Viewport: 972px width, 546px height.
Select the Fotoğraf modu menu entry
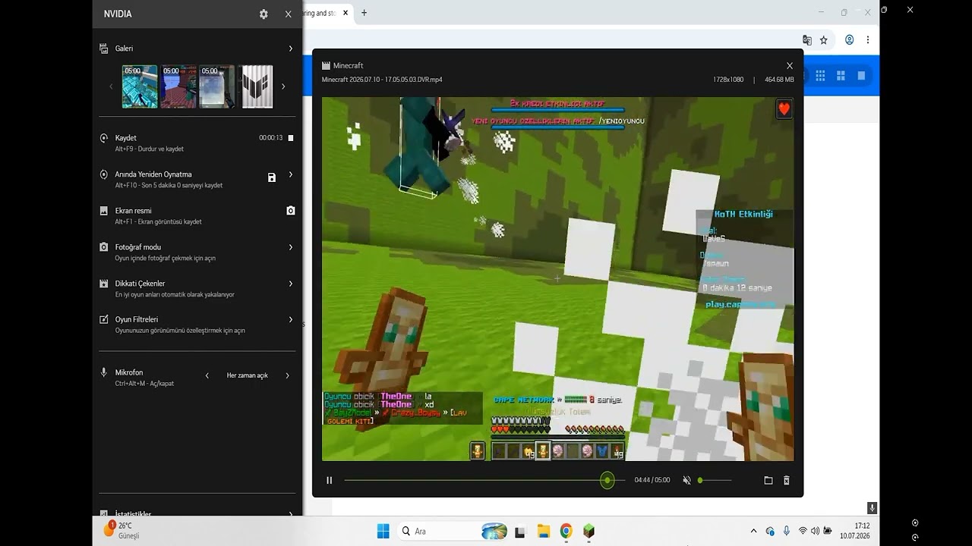(x=197, y=252)
